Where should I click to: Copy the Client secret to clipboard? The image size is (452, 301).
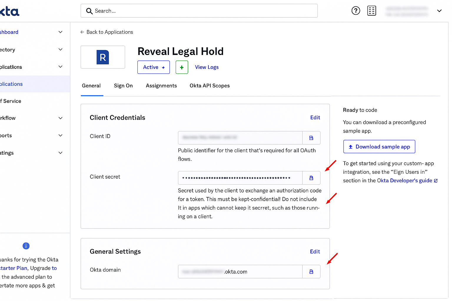pos(311,178)
